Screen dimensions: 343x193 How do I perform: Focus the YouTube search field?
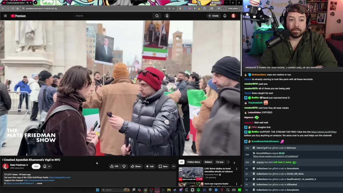113,16
